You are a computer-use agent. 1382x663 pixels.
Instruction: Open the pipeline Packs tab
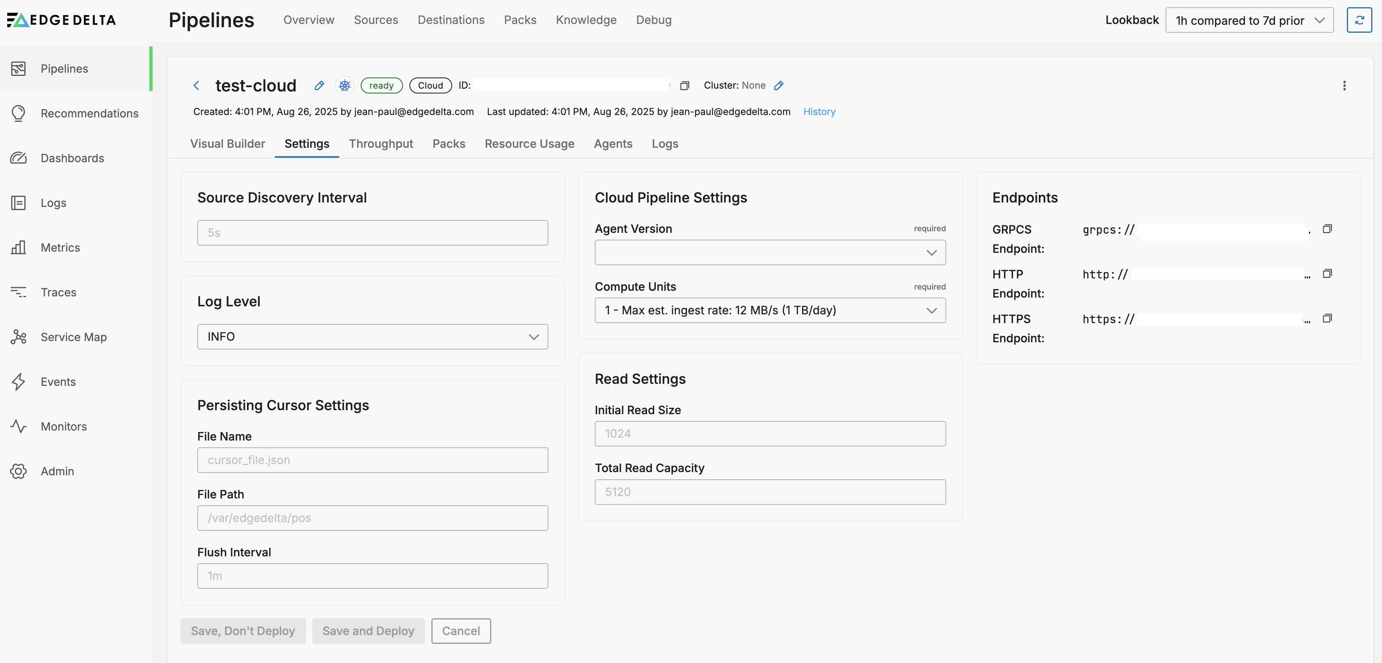449,143
